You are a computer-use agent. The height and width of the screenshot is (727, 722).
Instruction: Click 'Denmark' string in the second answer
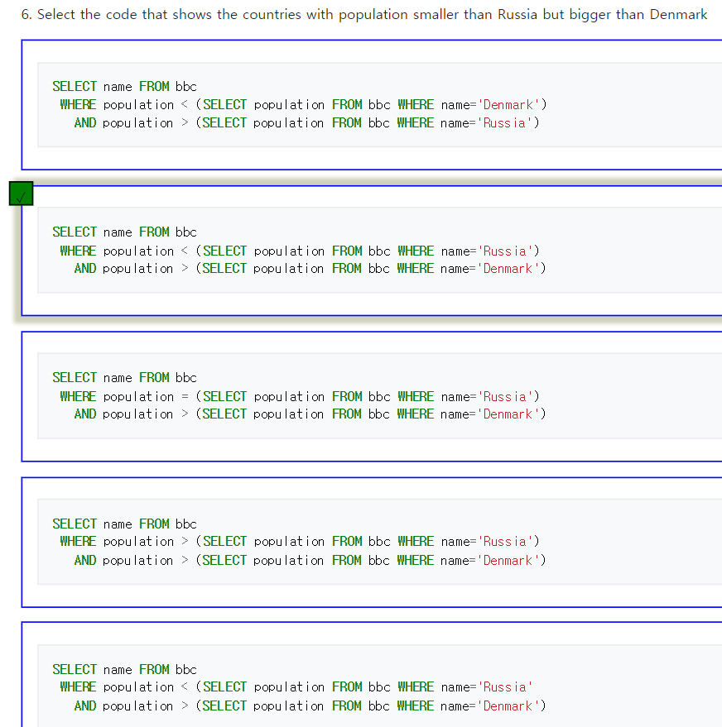tap(508, 269)
